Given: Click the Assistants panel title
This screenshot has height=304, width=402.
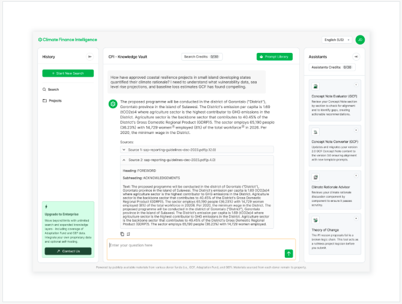Looking at the screenshot, I should click(318, 57).
